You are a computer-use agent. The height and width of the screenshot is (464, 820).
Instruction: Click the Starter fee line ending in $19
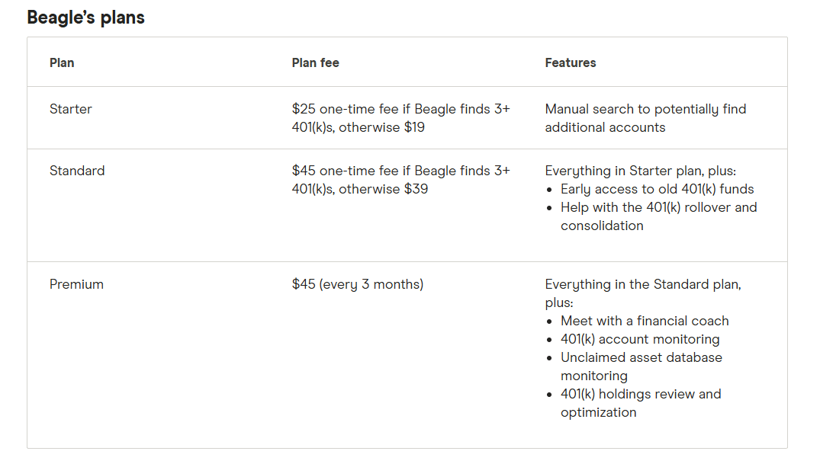[x=359, y=127]
